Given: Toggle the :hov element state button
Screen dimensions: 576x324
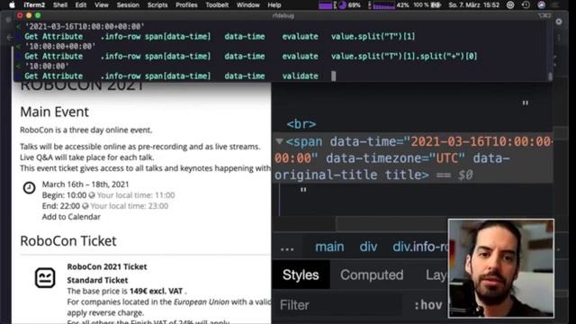Looking at the screenshot, I should coord(428,305).
